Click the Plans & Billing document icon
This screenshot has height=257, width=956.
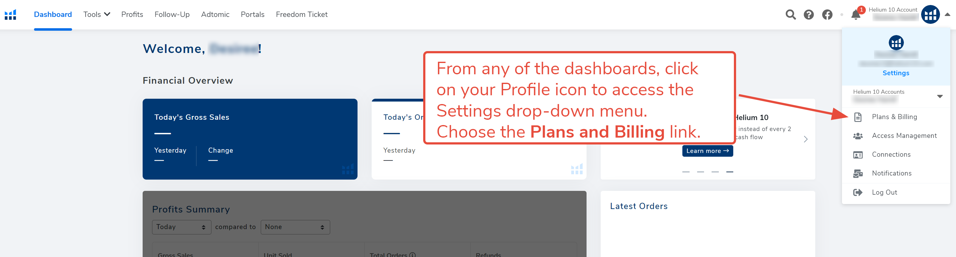click(858, 117)
